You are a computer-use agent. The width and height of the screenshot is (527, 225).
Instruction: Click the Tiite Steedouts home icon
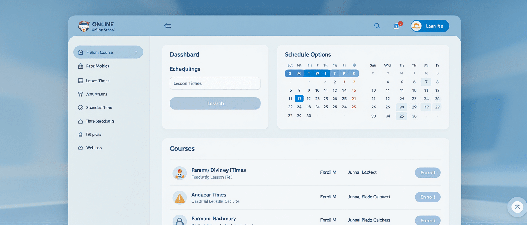(x=80, y=121)
